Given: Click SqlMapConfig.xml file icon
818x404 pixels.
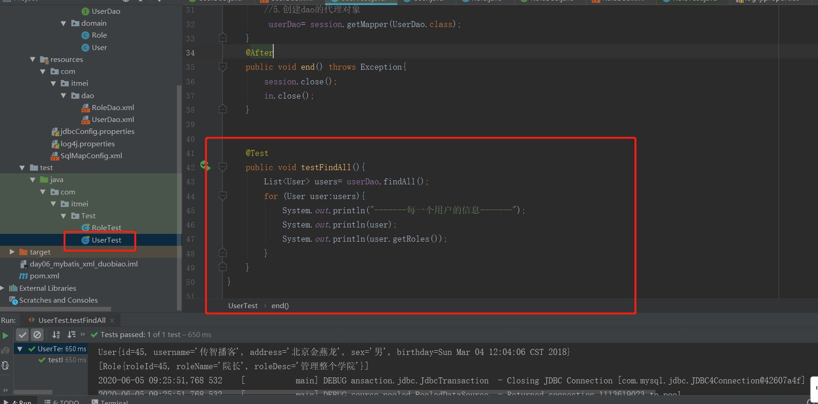Looking at the screenshot, I should coord(55,156).
